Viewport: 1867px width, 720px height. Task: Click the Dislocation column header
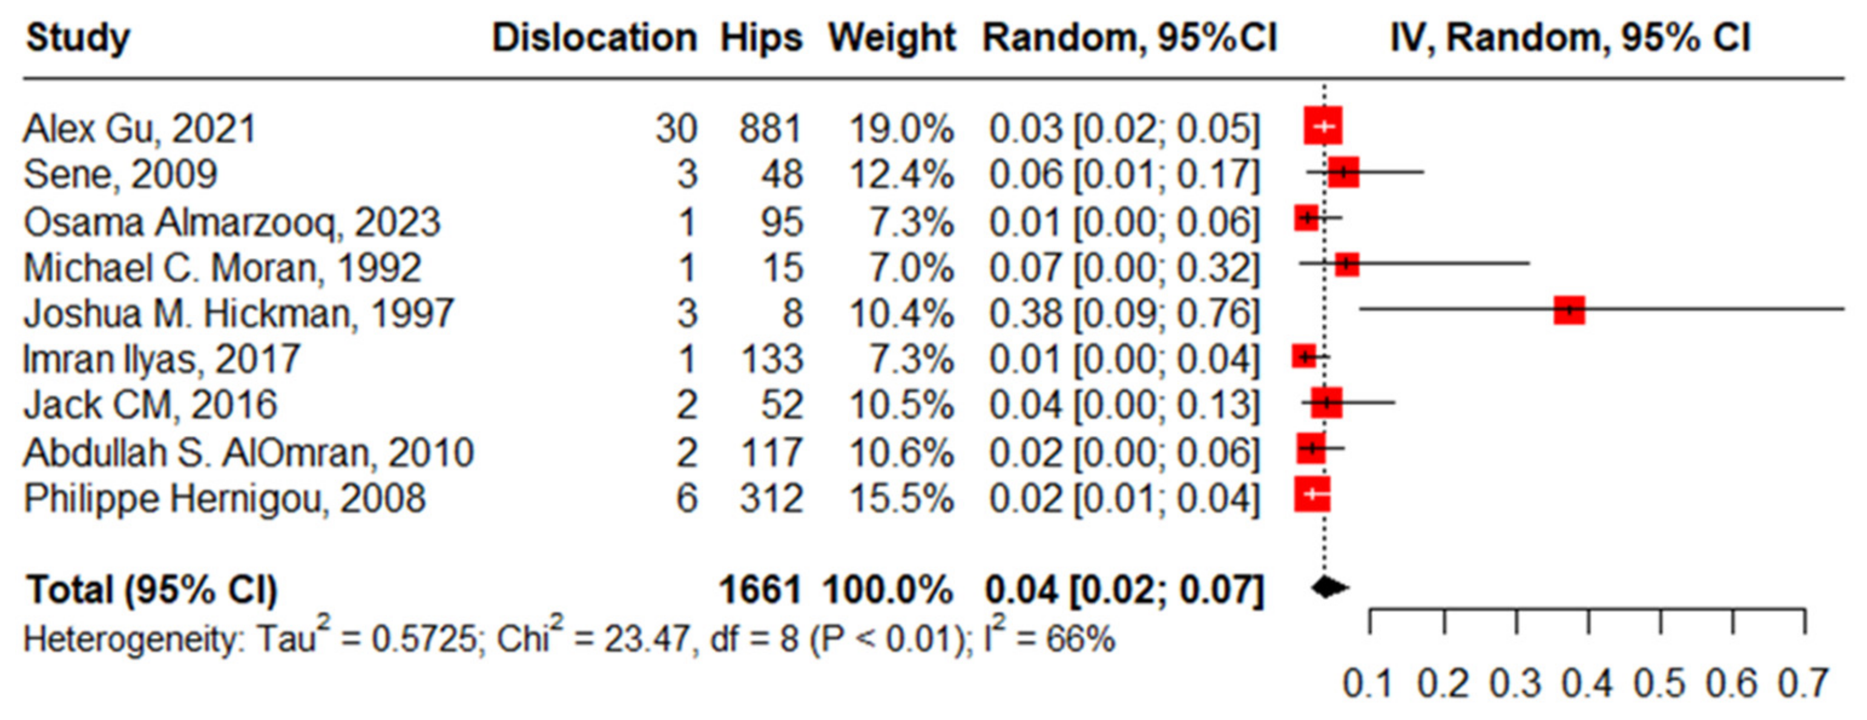594,38
